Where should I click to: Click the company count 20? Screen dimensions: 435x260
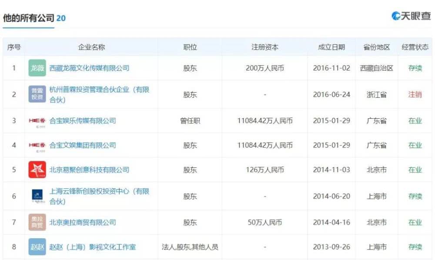61,18
